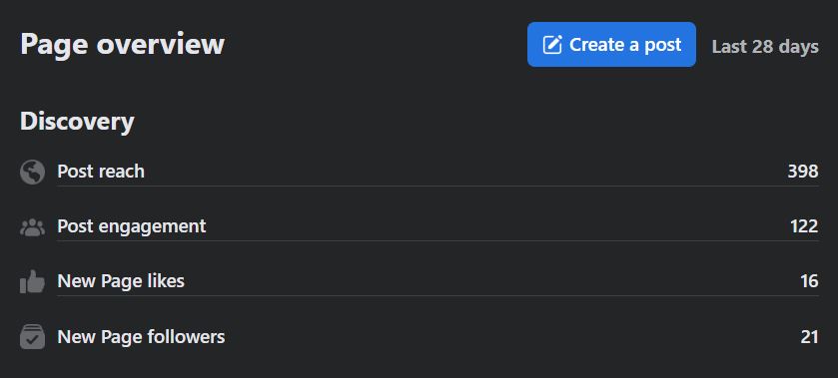Image resolution: width=838 pixels, height=378 pixels.
Task: Open the Post reach metric label
Action: point(101,172)
